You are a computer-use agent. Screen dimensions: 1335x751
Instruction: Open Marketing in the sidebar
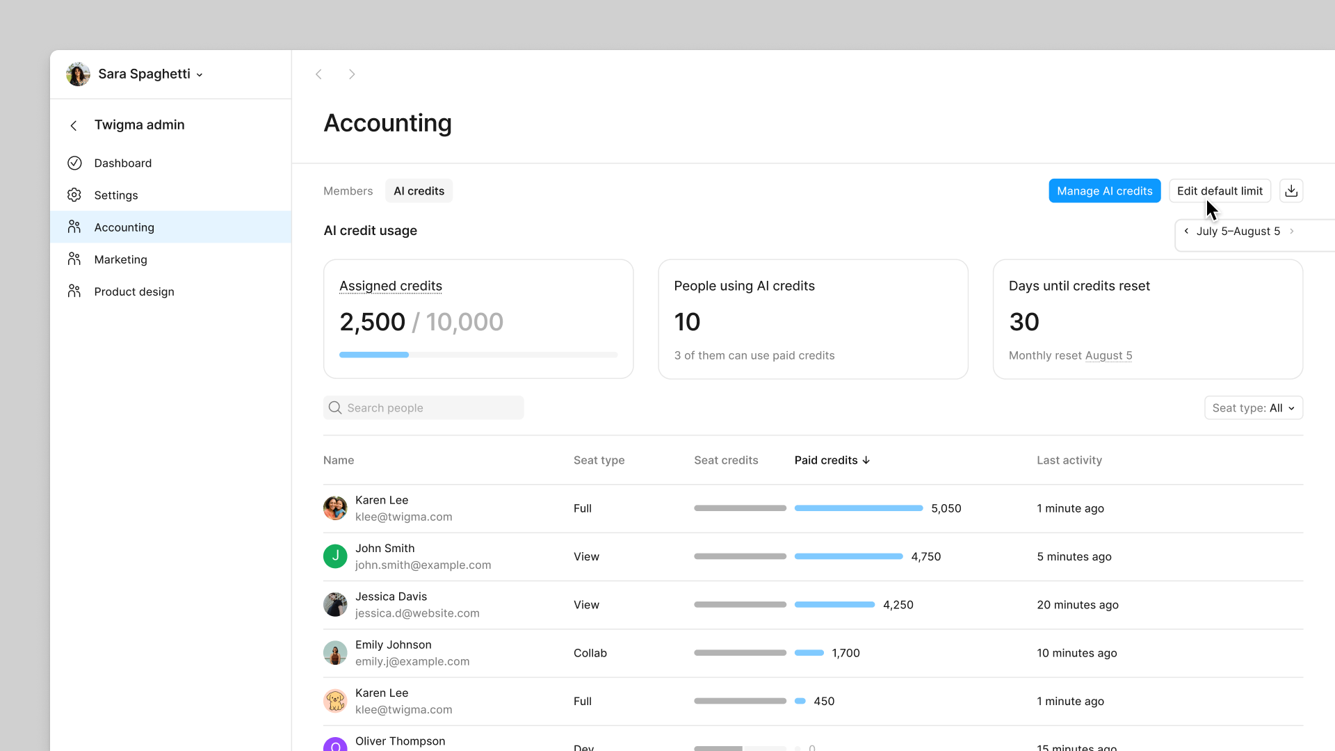tap(170, 259)
